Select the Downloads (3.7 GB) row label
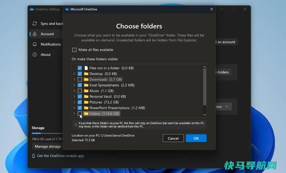 [x=106, y=80]
